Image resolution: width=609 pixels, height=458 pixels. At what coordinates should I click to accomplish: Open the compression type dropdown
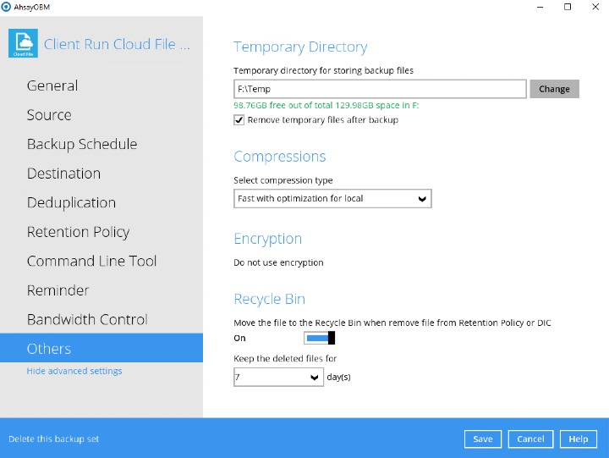(332, 199)
